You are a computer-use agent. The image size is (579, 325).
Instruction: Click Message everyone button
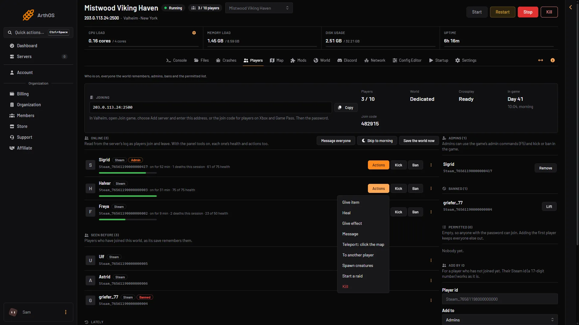tap(336, 141)
